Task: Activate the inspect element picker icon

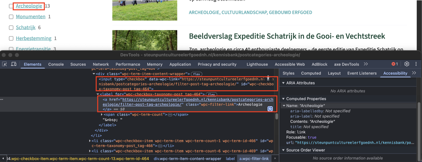Action: (5, 64)
